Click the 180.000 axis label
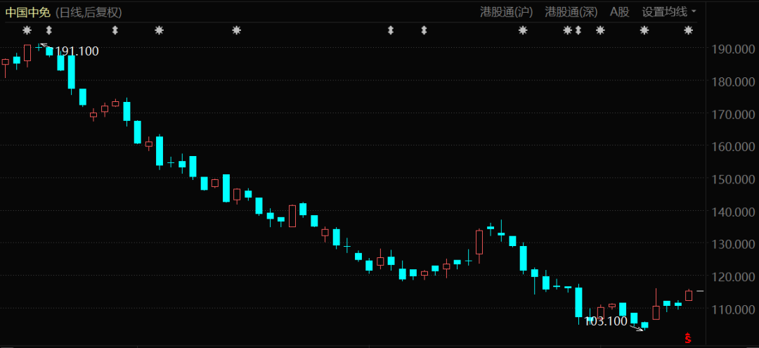This screenshot has width=759, height=348. (x=732, y=82)
